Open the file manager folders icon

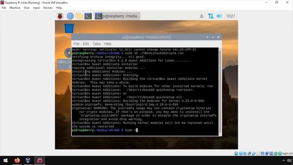[79, 16]
